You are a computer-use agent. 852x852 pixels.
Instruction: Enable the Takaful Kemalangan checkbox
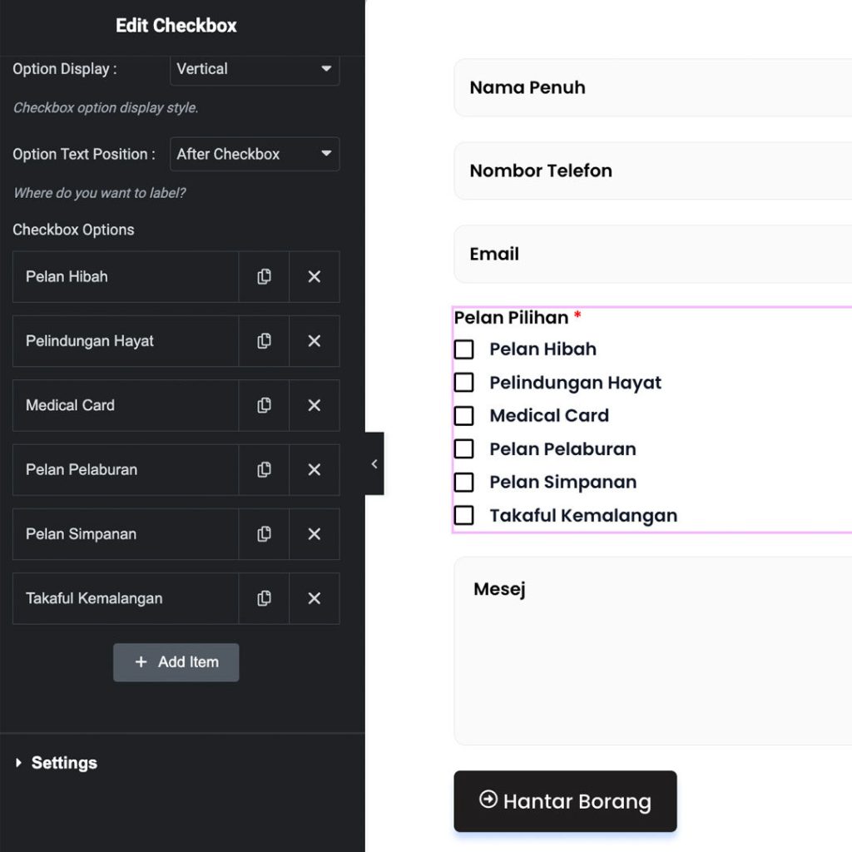coord(464,516)
